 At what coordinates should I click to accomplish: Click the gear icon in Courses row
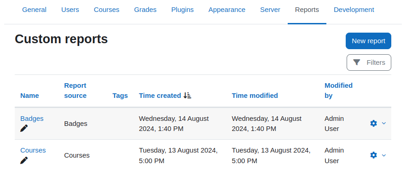point(373,155)
